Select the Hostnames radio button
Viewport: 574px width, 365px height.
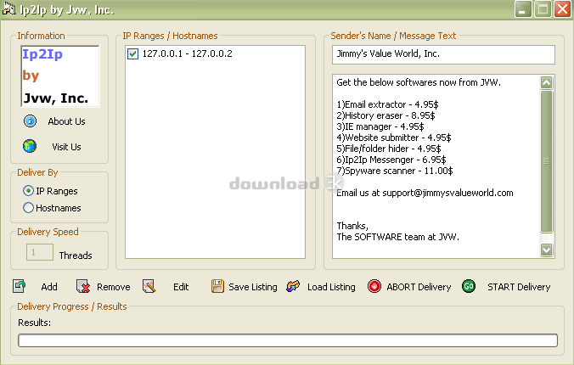[x=28, y=208]
